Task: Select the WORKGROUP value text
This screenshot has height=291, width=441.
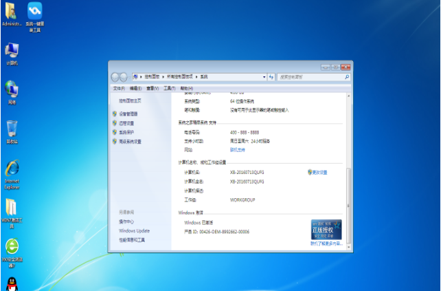Action: [242, 200]
